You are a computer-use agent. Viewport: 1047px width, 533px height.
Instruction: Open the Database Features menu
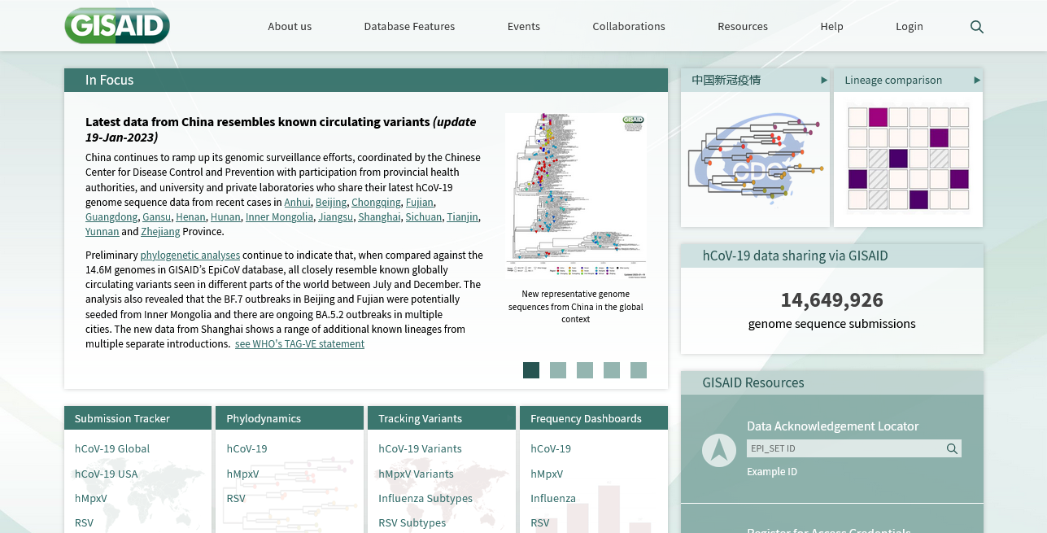tap(409, 26)
